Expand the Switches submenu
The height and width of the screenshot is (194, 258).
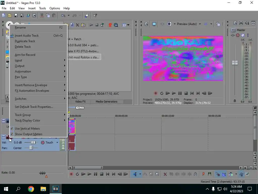click(39, 99)
